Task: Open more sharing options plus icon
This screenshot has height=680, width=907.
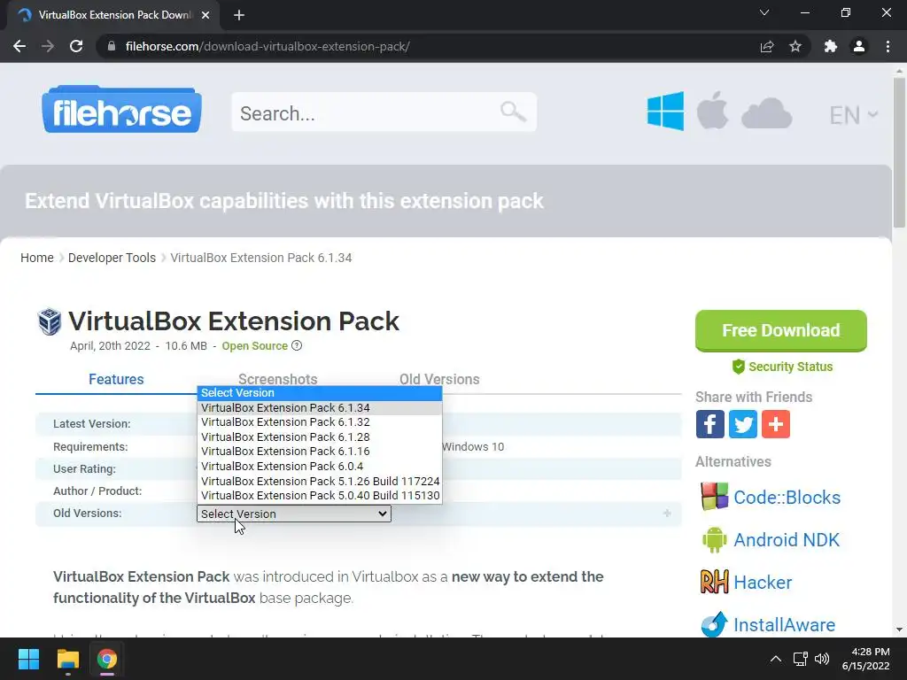Action: [776, 424]
